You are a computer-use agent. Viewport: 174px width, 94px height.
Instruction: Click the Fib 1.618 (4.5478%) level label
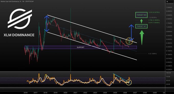[x=154, y=12]
